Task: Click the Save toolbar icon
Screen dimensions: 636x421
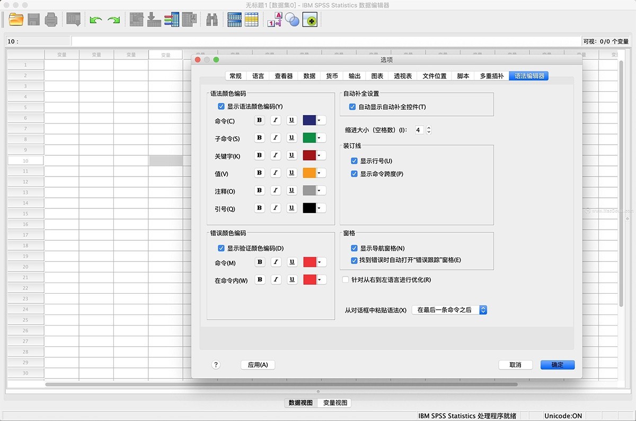Action: pyautogui.click(x=33, y=19)
